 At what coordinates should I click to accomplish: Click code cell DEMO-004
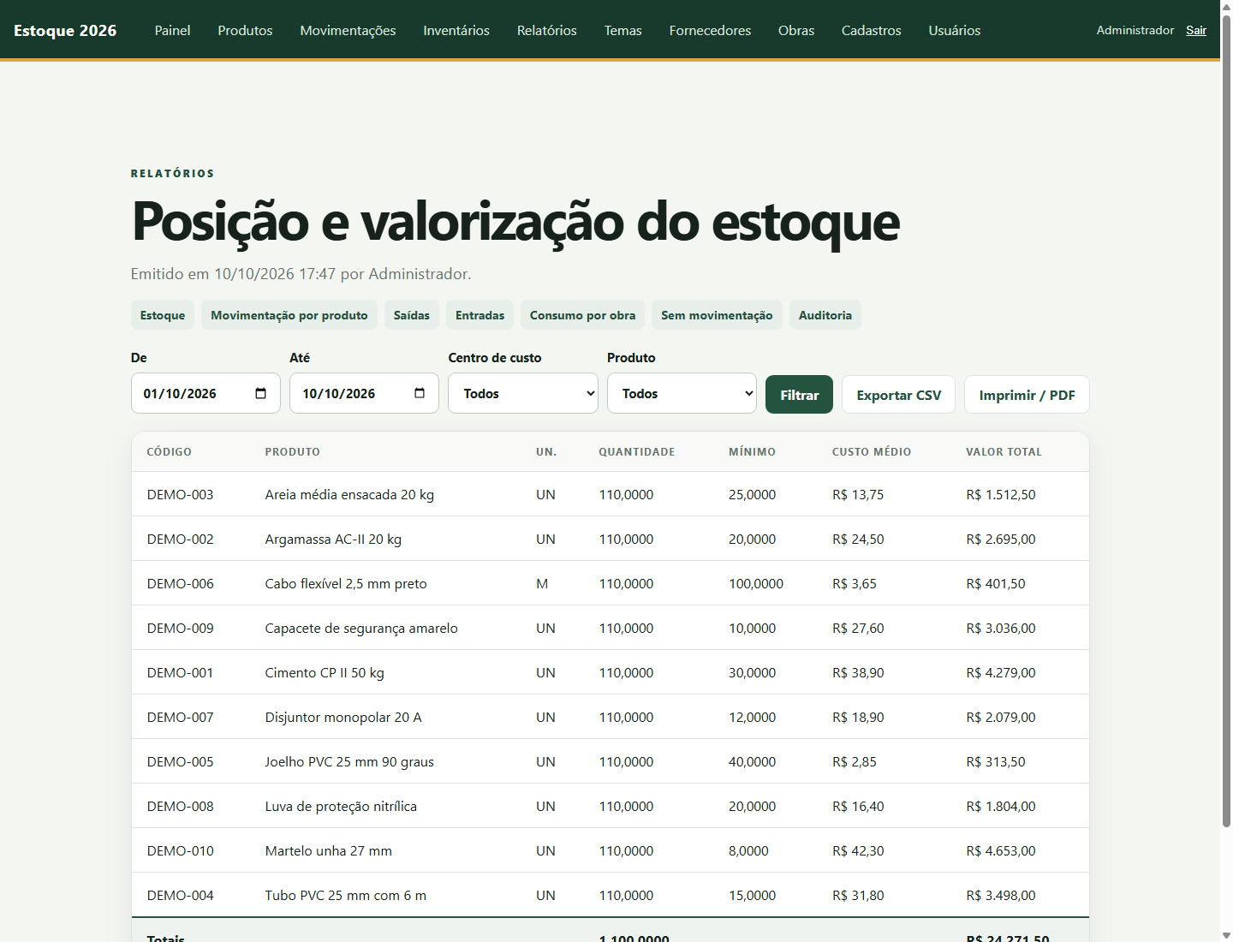[181, 895]
